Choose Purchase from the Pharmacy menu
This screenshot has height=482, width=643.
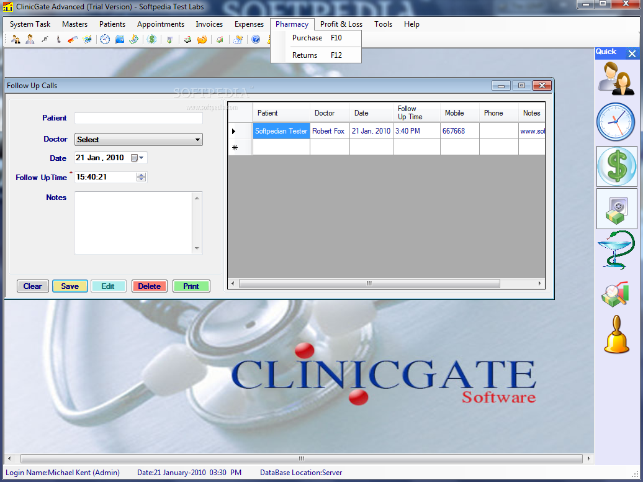point(316,38)
